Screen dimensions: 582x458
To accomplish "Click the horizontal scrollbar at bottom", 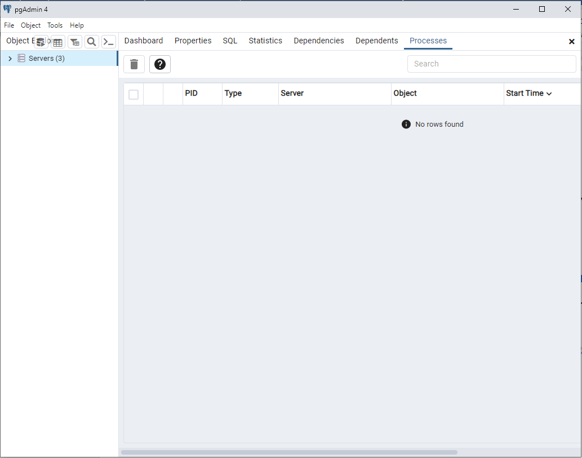I will click(289, 452).
